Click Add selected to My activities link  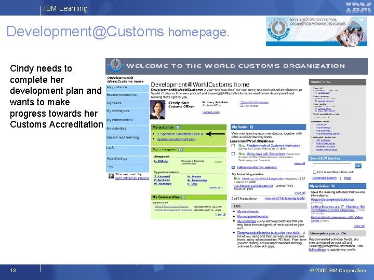click(x=257, y=167)
